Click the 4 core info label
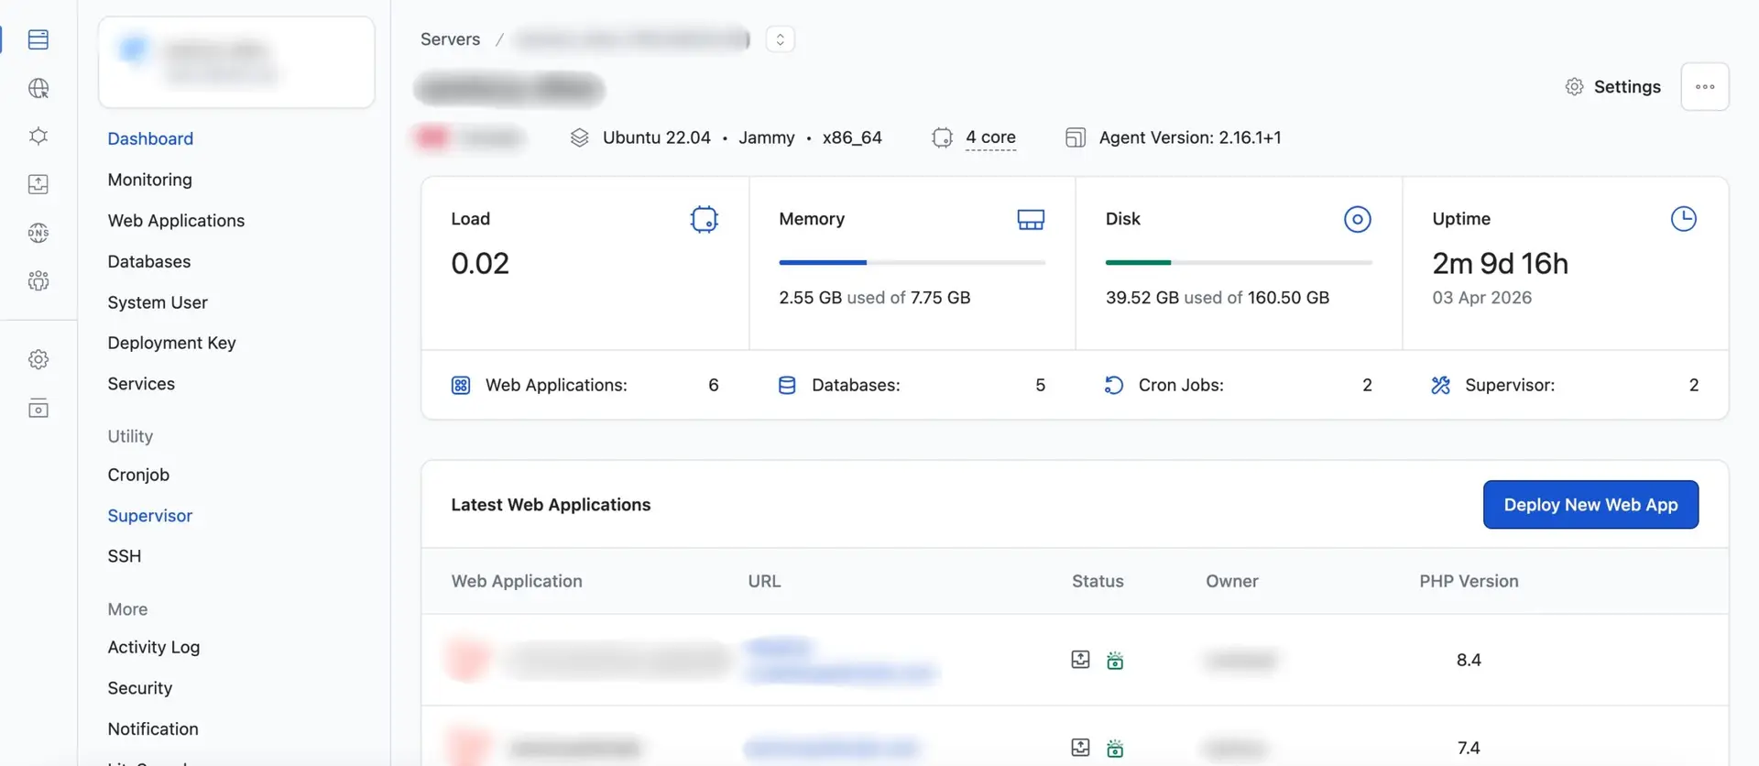 click(x=989, y=137)
